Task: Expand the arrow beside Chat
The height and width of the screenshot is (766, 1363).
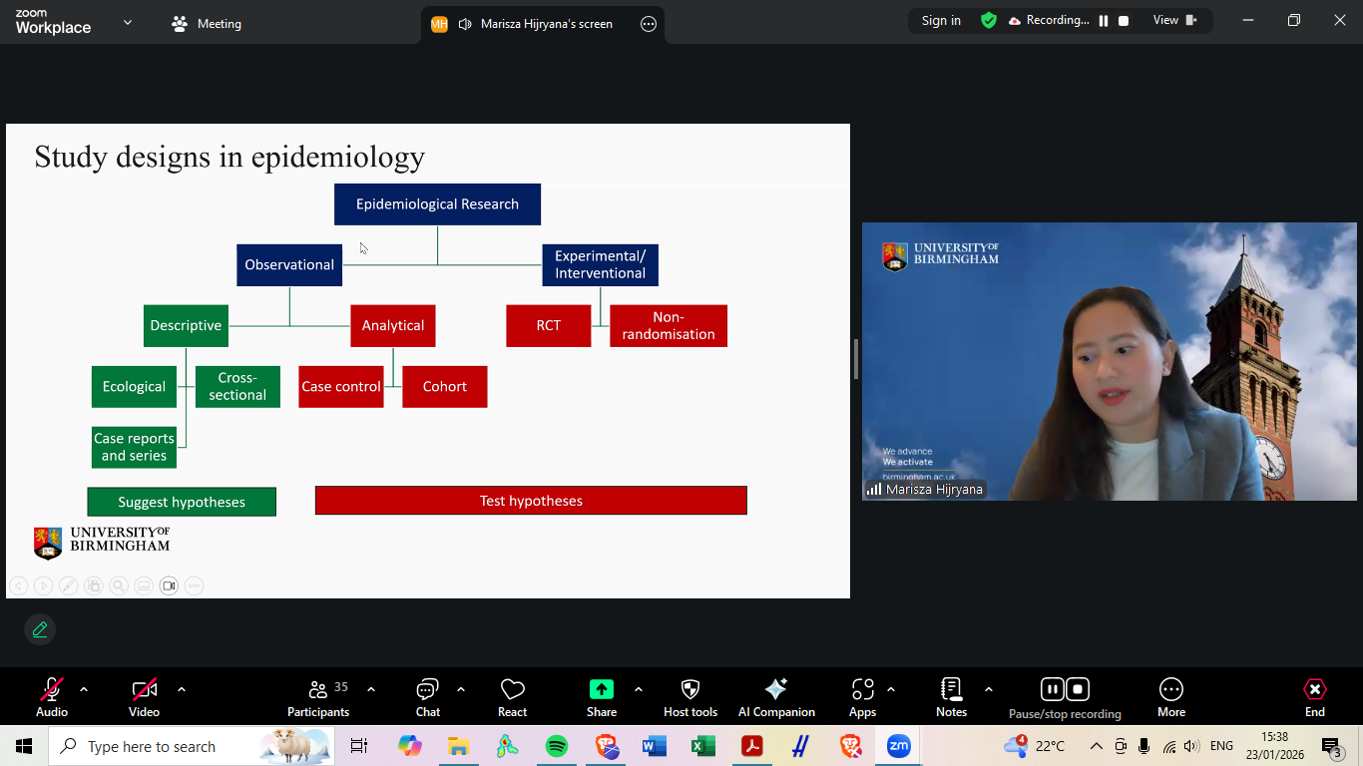Action: coord(461,689)
